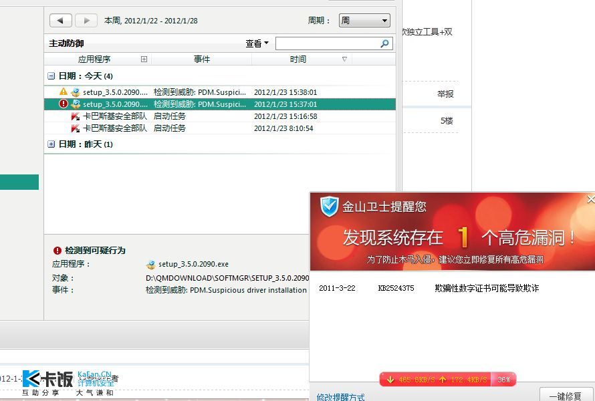This screenshot has height=401, width=595.
Task: Click setup installer icon in 15:38:01 row
Action: point(76,92)
